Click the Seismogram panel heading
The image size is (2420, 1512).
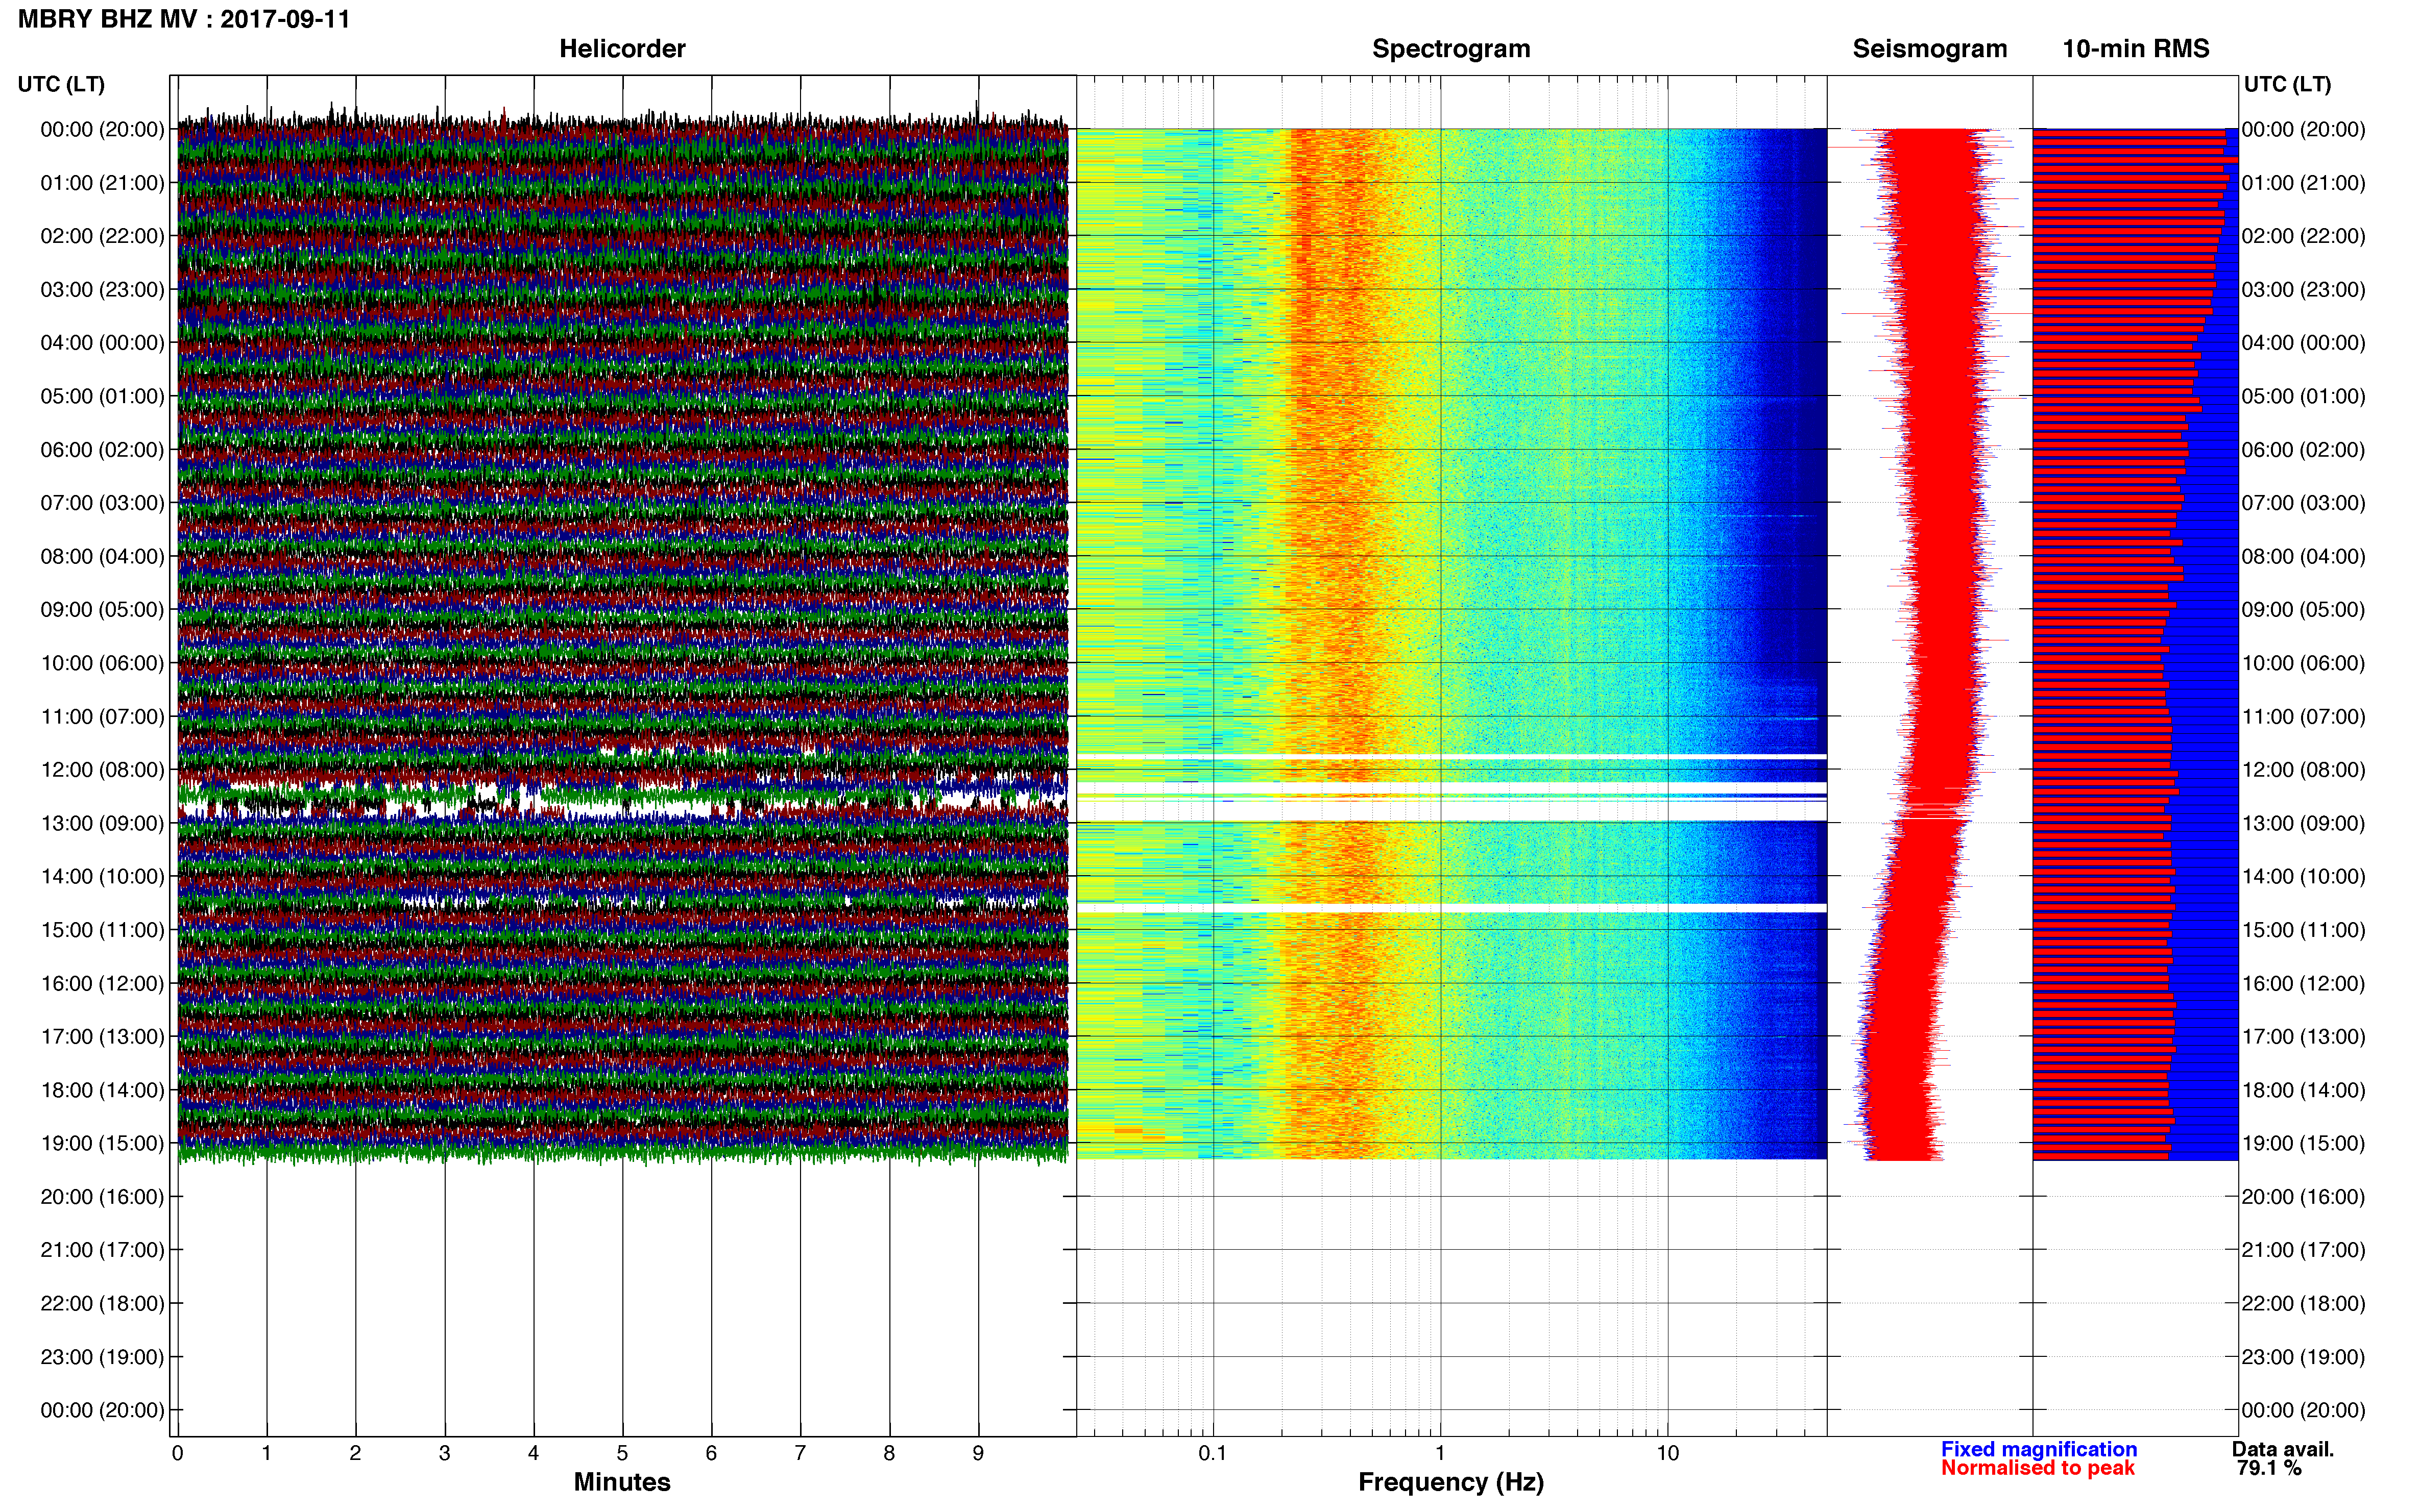(x=1930, y=49)
